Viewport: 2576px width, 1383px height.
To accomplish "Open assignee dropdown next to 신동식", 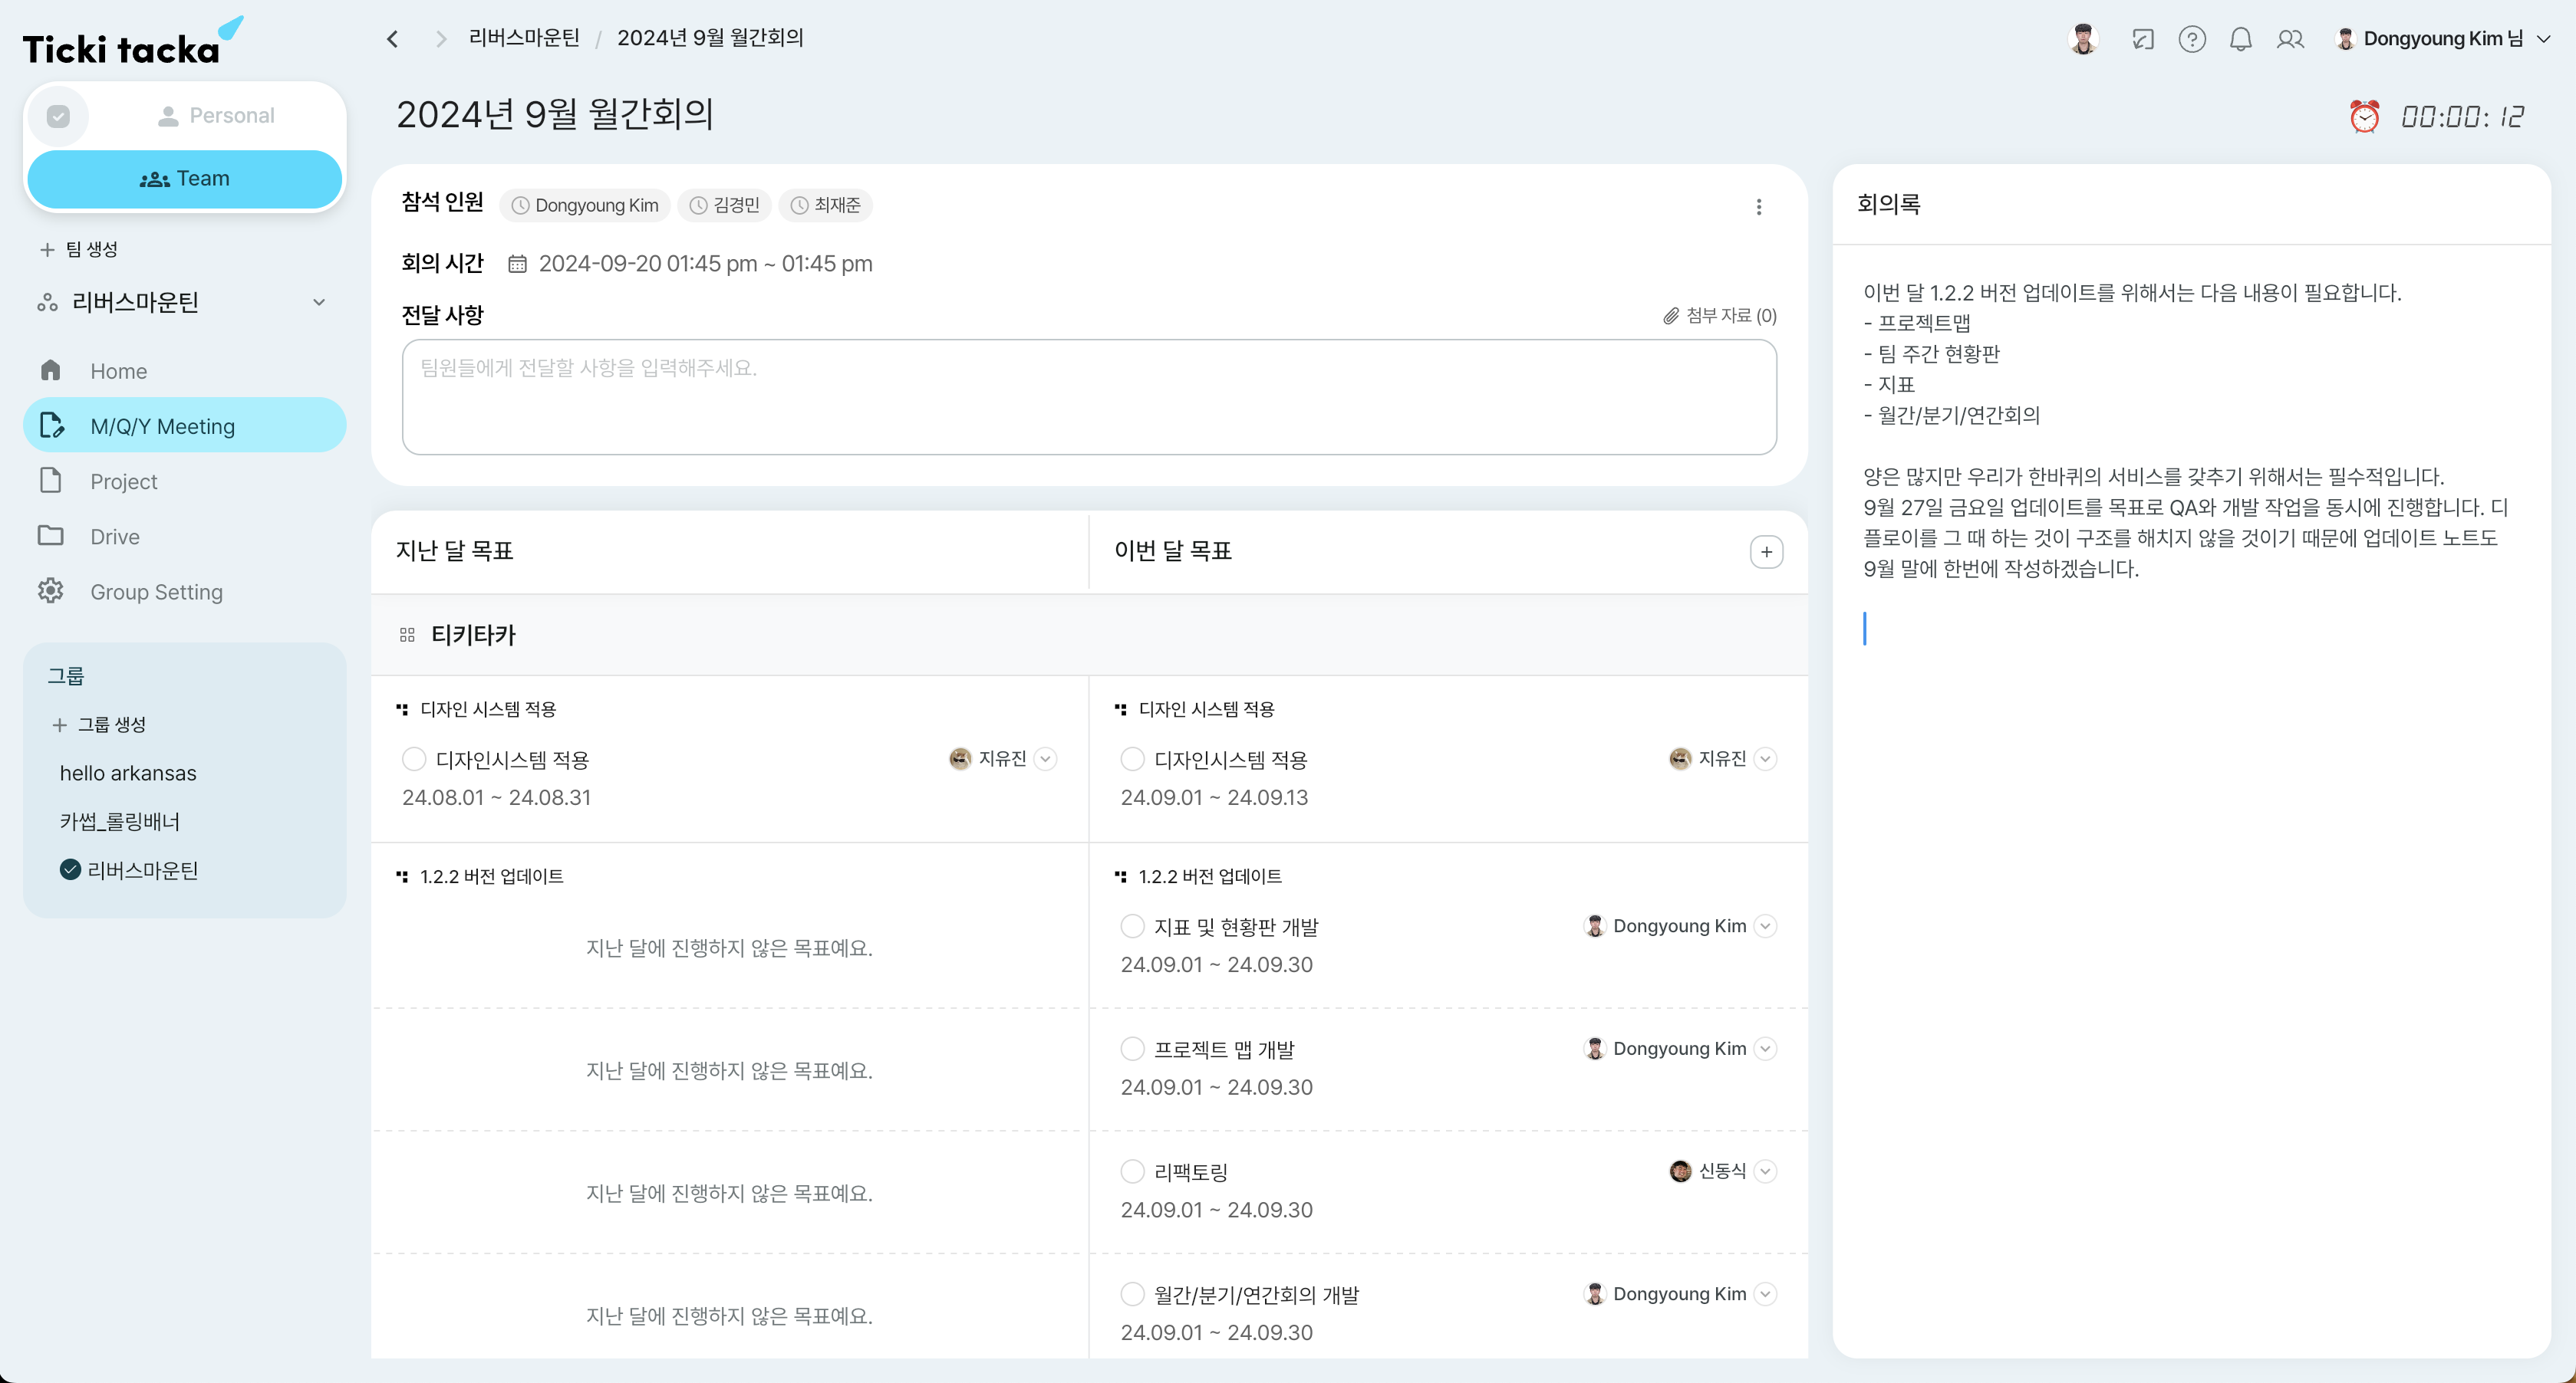I will [1766, 1171].
